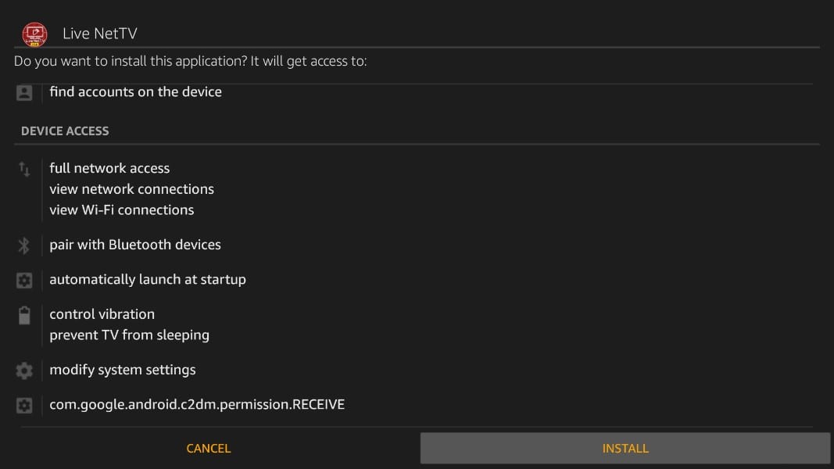
Task: Click the accounts person icon
Action: (x=24, y=92)
